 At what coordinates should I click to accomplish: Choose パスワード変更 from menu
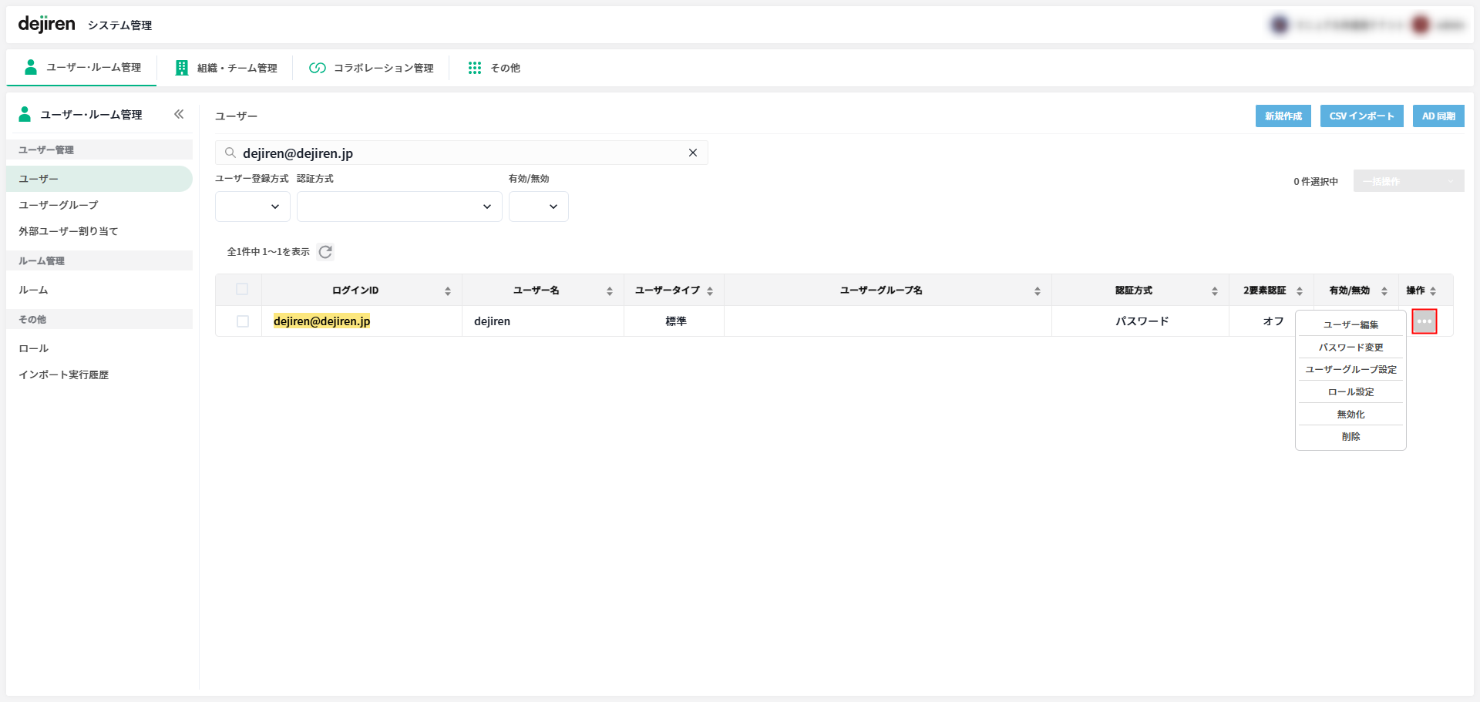coord(1350,347)
